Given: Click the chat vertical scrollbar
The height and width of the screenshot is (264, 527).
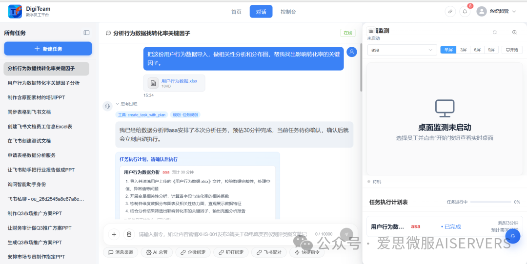Looking at the screenshot, I should tap(361, 67).
